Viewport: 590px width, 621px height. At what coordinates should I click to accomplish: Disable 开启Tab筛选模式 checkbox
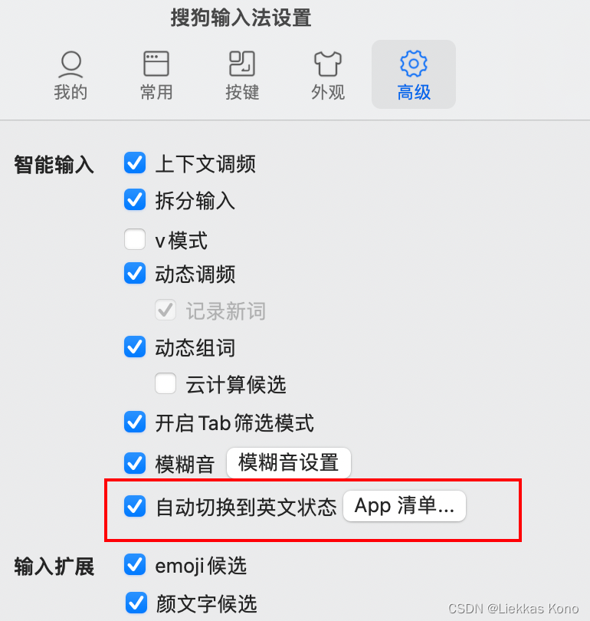click(x=135, y=422)
